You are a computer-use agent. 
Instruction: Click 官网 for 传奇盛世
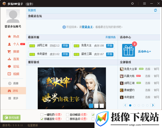[156, 97]
